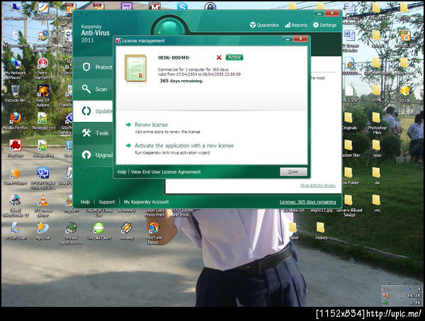Screen dimensions: 425x321
Task: Minimize the Kaspersky Anti-Virus main window
Action: 319,13
